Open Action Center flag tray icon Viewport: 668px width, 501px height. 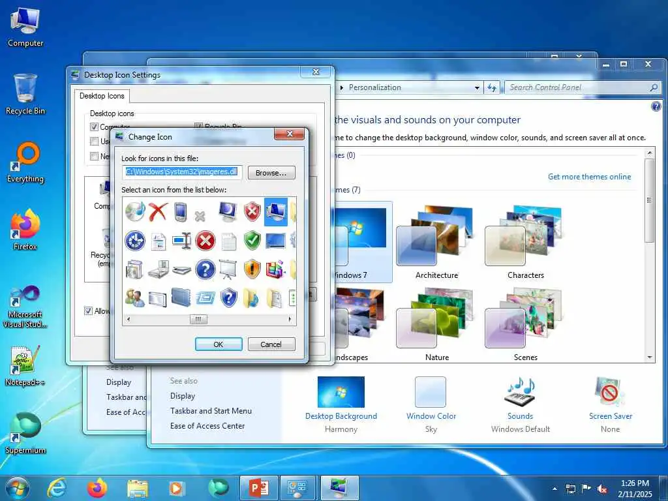(x=586, y=489)
